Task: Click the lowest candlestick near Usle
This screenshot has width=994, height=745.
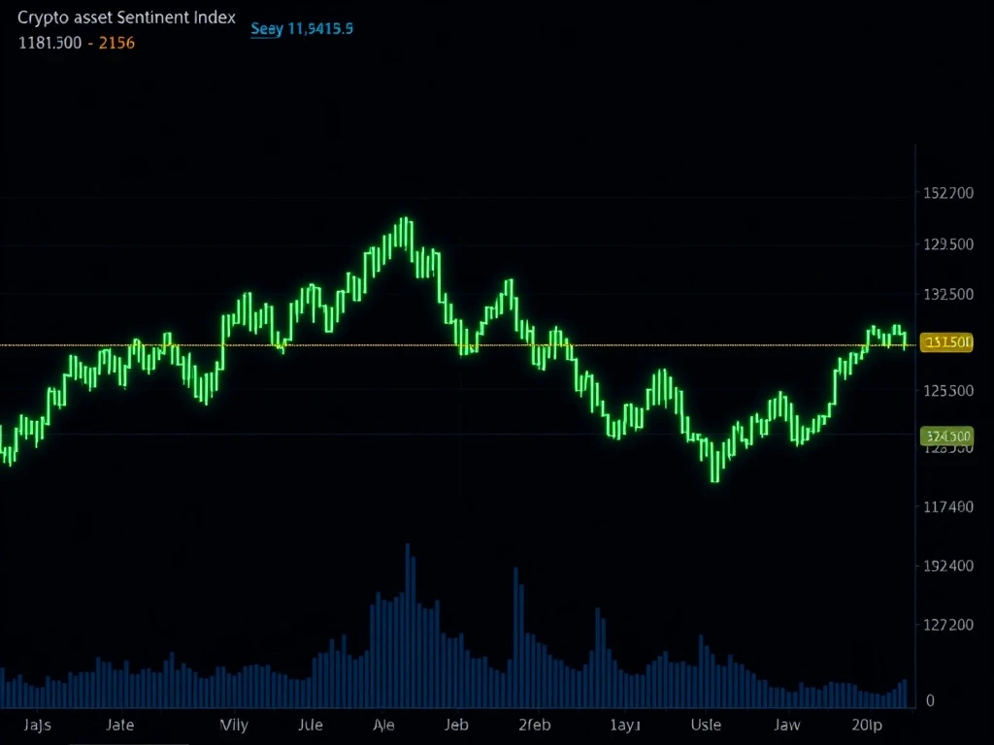Action: (715, 464)
